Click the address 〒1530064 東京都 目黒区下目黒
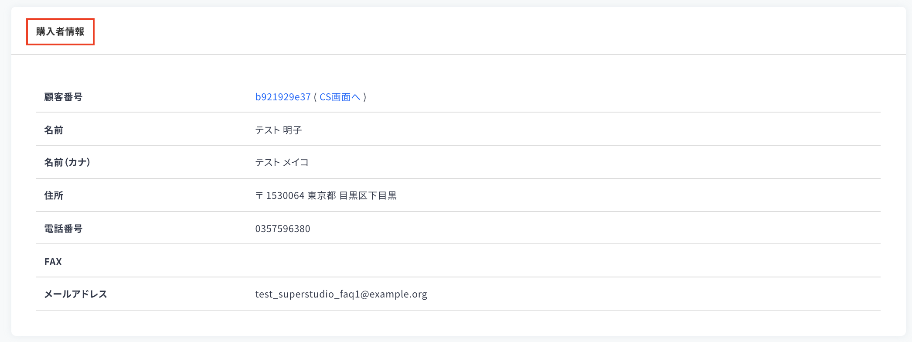The width and height of the screenshot is (912, 342). [x=326, y=195]
